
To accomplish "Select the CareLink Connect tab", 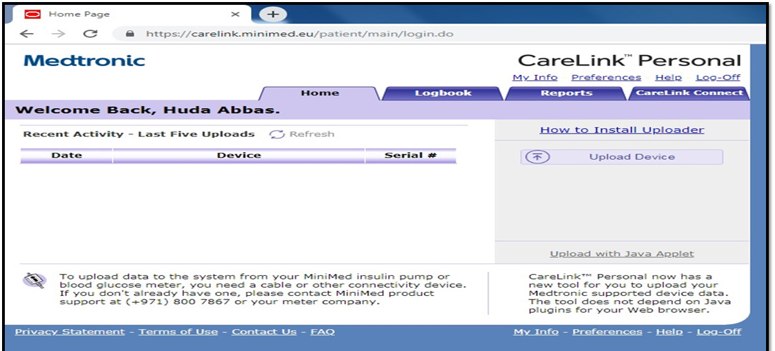I will [x=689, y=93].
